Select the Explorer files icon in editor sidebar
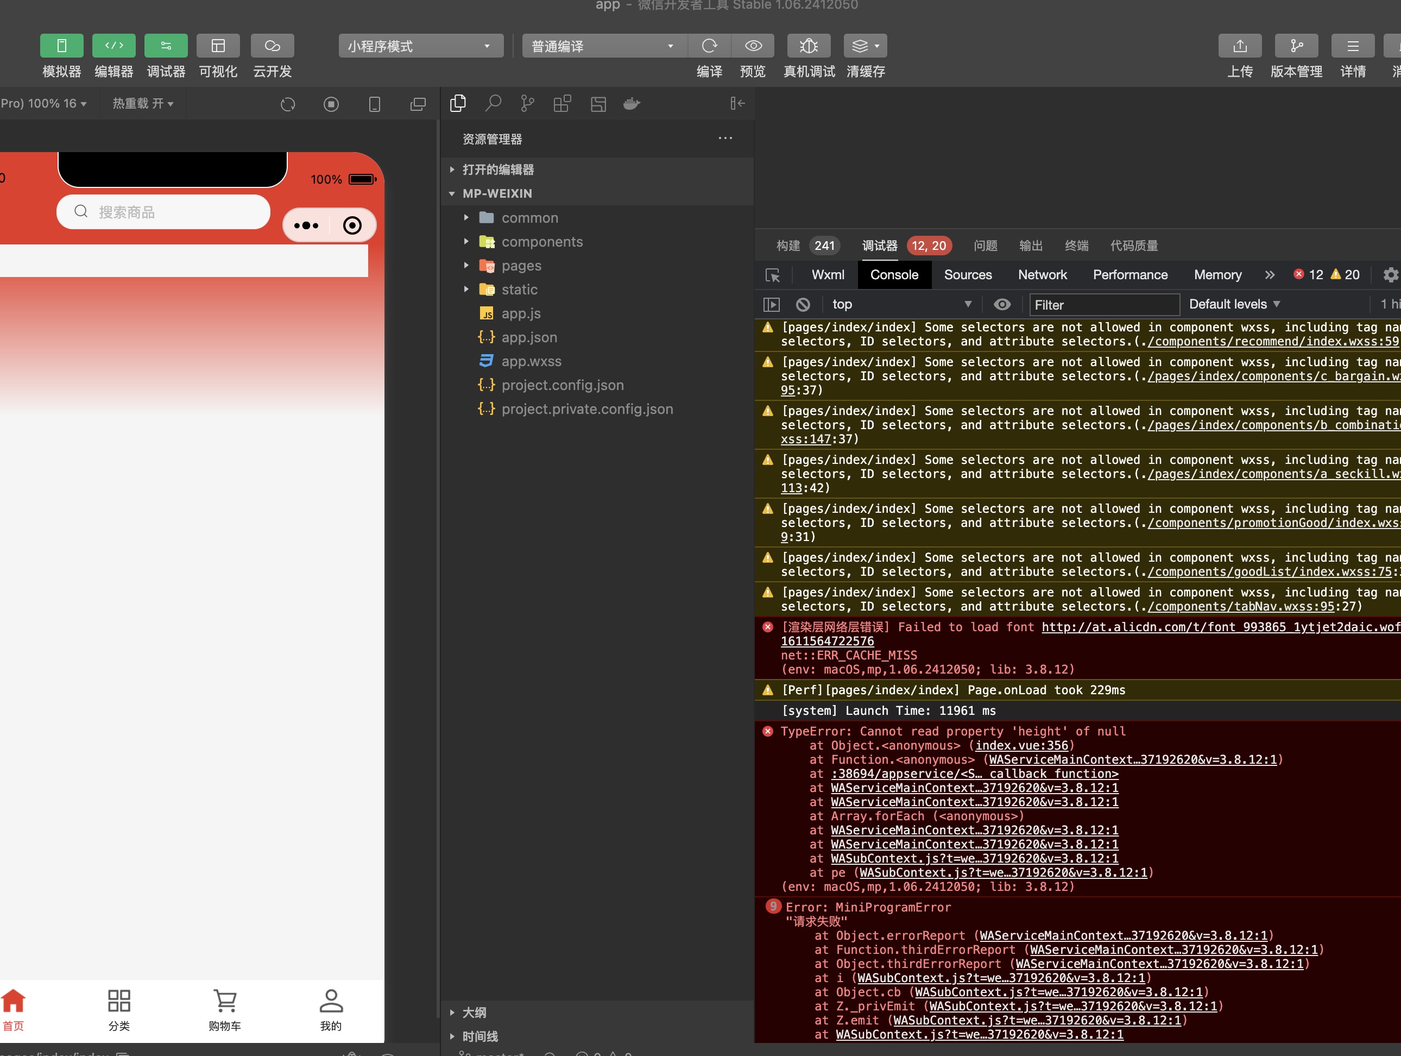The image size is (1401, 1056). 458,103
